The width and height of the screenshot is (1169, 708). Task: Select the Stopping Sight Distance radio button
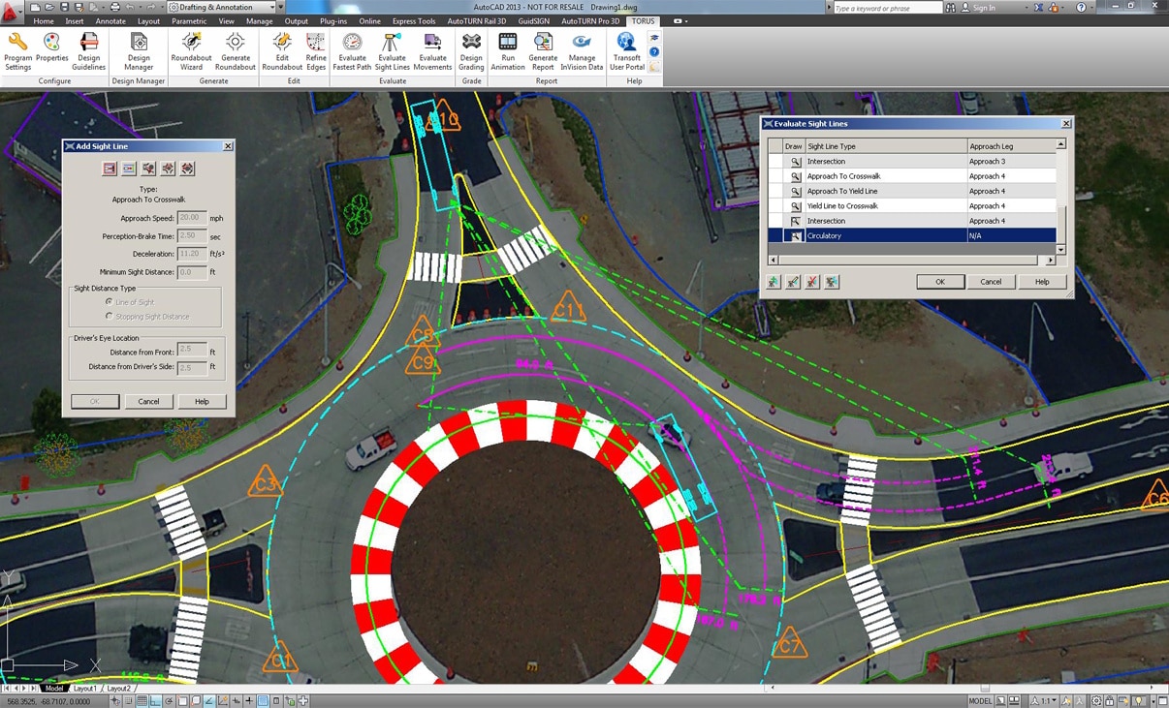click(109, 317)
